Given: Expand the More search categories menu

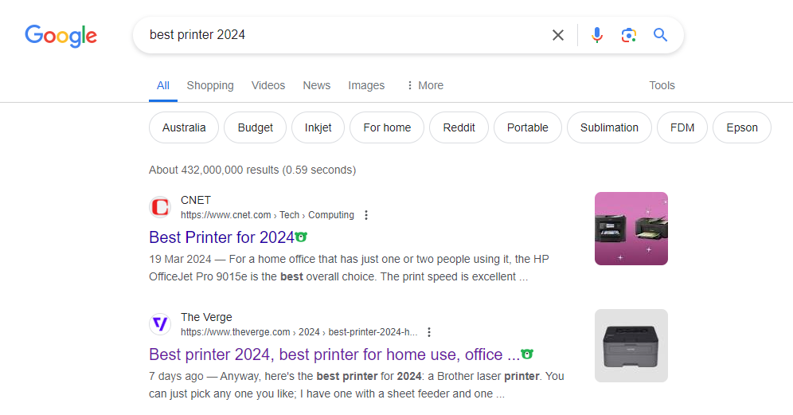Looking at the screenshot, I should [x=424, y=85].
